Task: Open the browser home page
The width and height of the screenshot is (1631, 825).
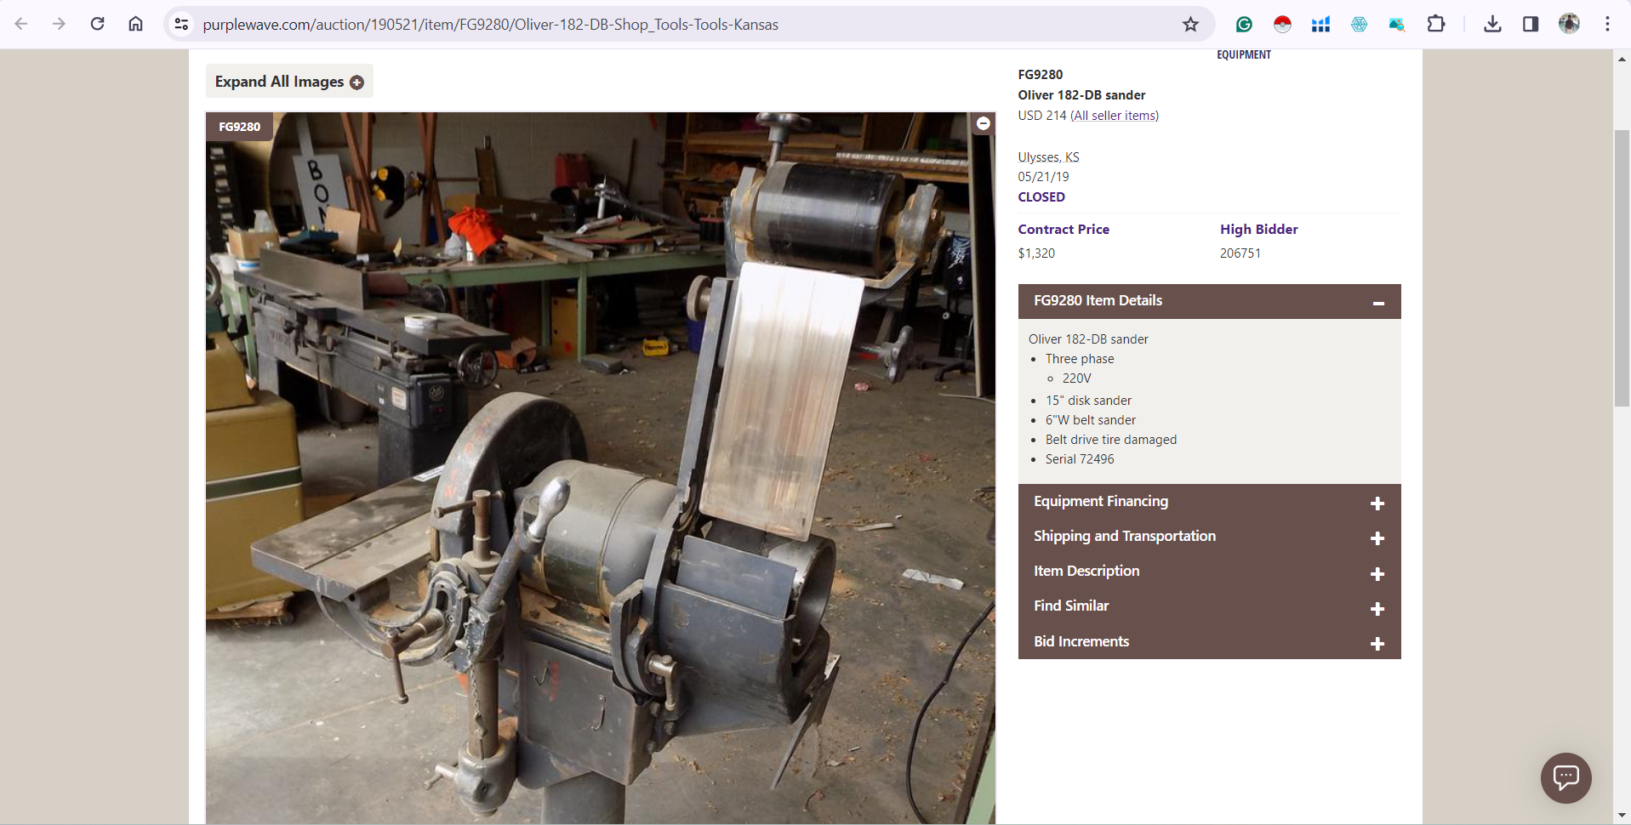Action: [135, 24]
